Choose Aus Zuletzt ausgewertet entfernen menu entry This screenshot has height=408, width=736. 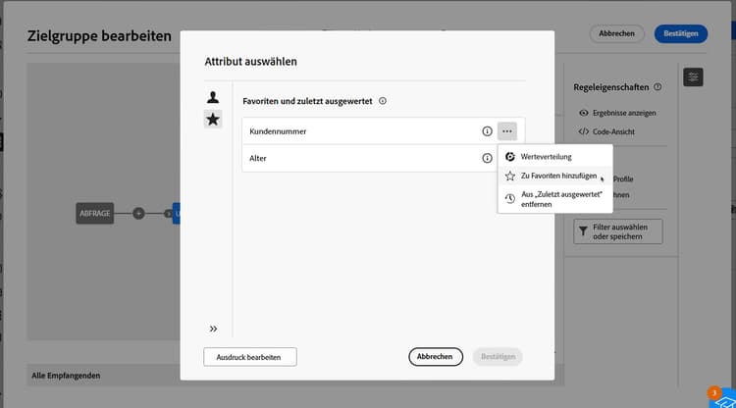coord(554,199)
